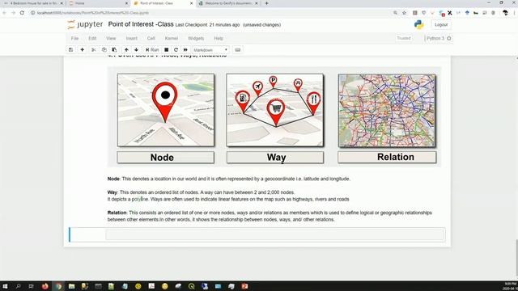Switch to 4 Bedroom House for sale tab

point(33,3)
